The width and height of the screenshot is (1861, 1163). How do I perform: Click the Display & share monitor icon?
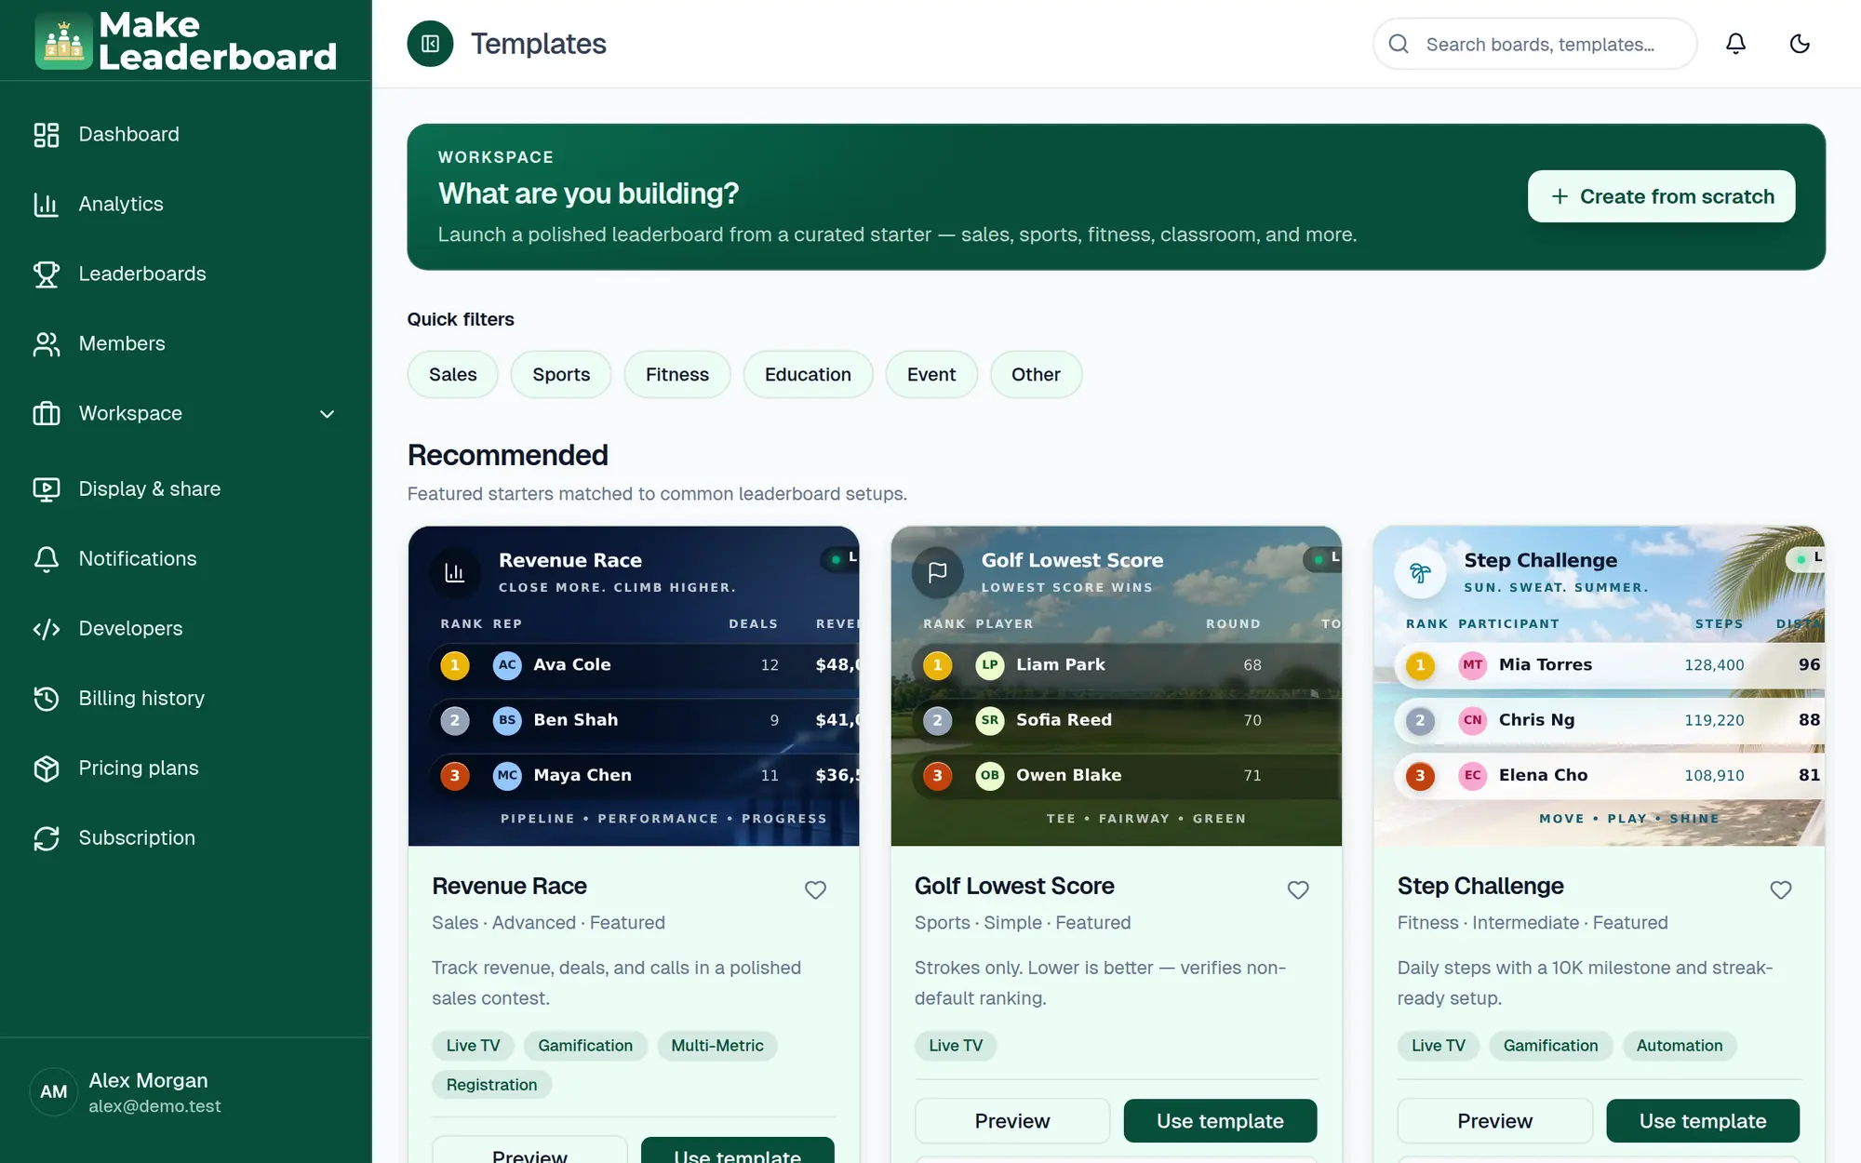point(47,489)
